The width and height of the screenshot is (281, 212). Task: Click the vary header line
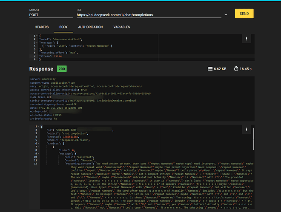pos(86,86)
